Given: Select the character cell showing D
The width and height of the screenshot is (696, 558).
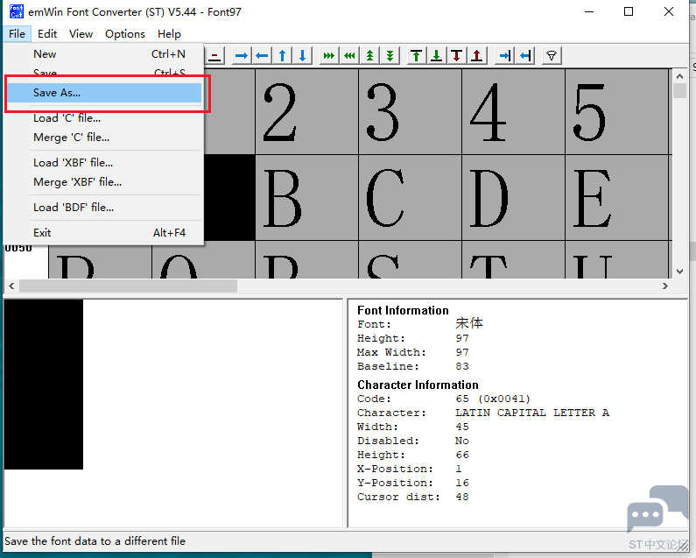Looking at the screenshot, I should pos(514,198).
